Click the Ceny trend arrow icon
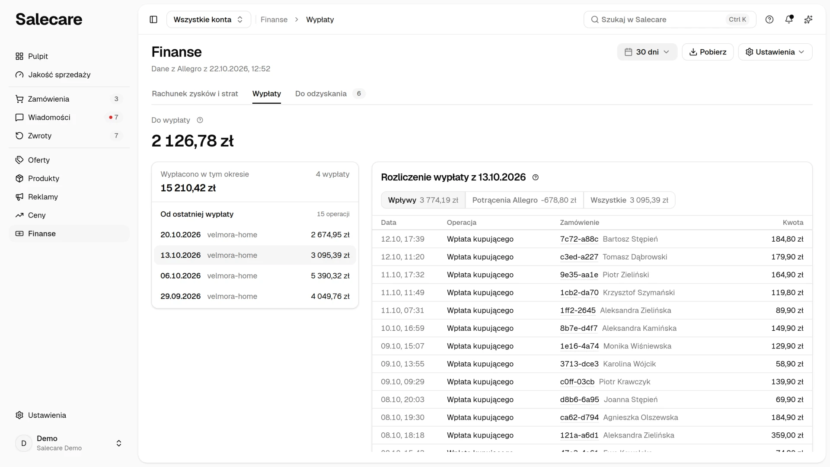The image size is (830, 467). pyautogui.click(x=19, y=215)
